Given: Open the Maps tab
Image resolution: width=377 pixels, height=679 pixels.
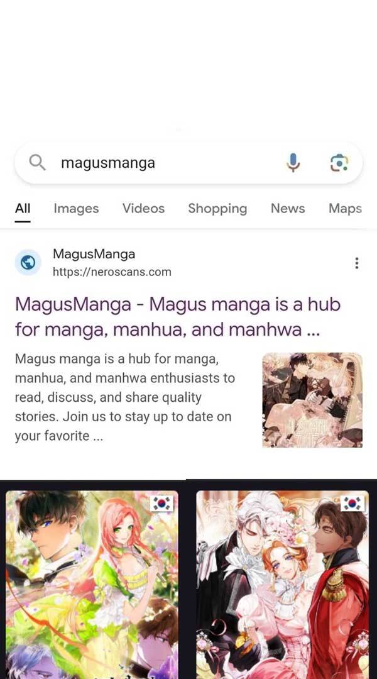Looking at the screenshot, I should pos(345,208).
